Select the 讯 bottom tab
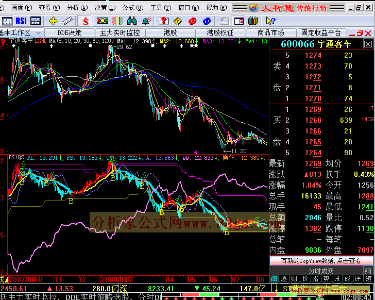The image size is (375, 300). pos(336,279)
